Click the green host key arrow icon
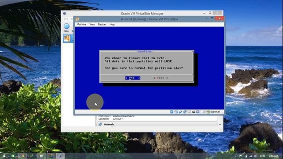The height and width of the screenshot is (159, 283). (208, 112)
